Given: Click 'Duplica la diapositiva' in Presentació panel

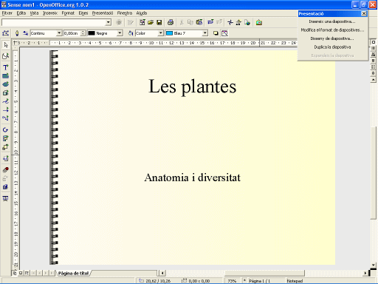Looking at the screenshot, I should point(332,47).
